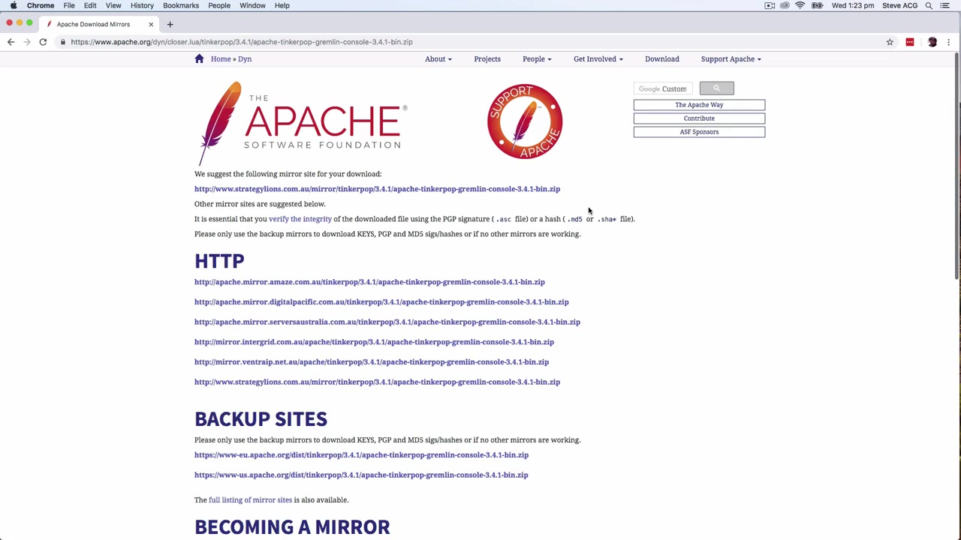Click the Apache home house icon
Screen dimensions: 961x540
coord(199,58)
